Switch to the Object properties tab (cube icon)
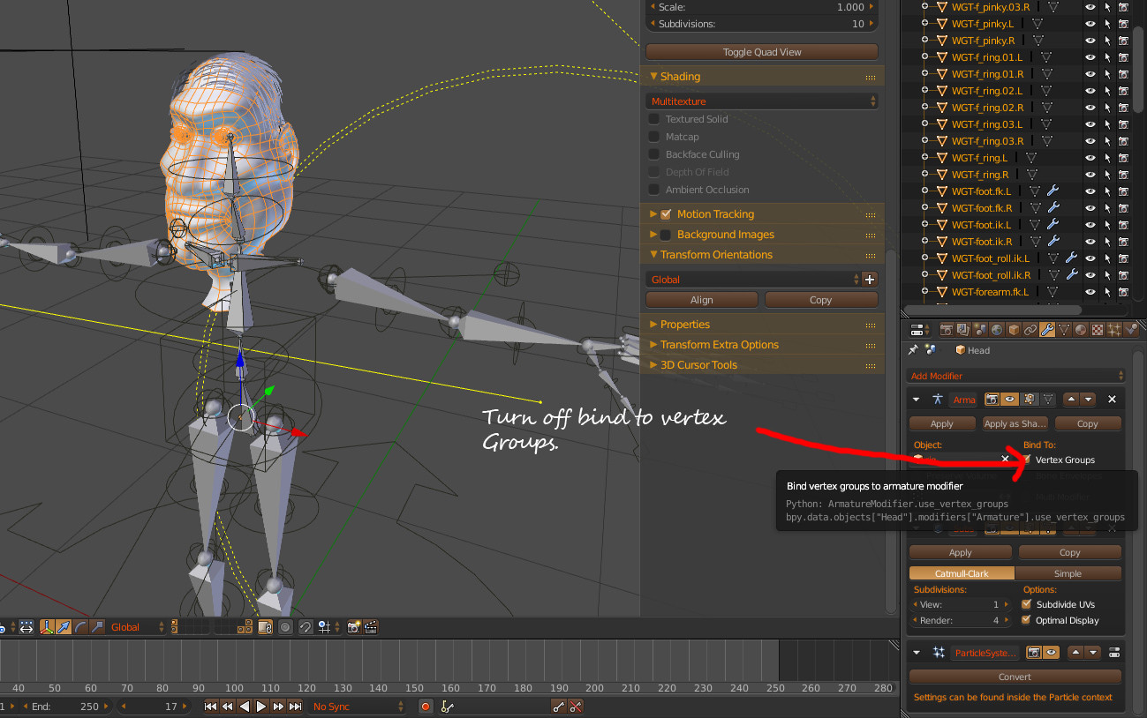This screenshot has height=718, width=1147. (1013, 329)
